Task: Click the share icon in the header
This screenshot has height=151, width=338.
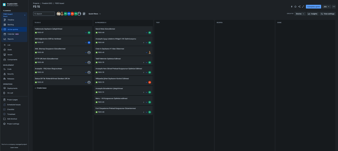Action: click(299, 7)
